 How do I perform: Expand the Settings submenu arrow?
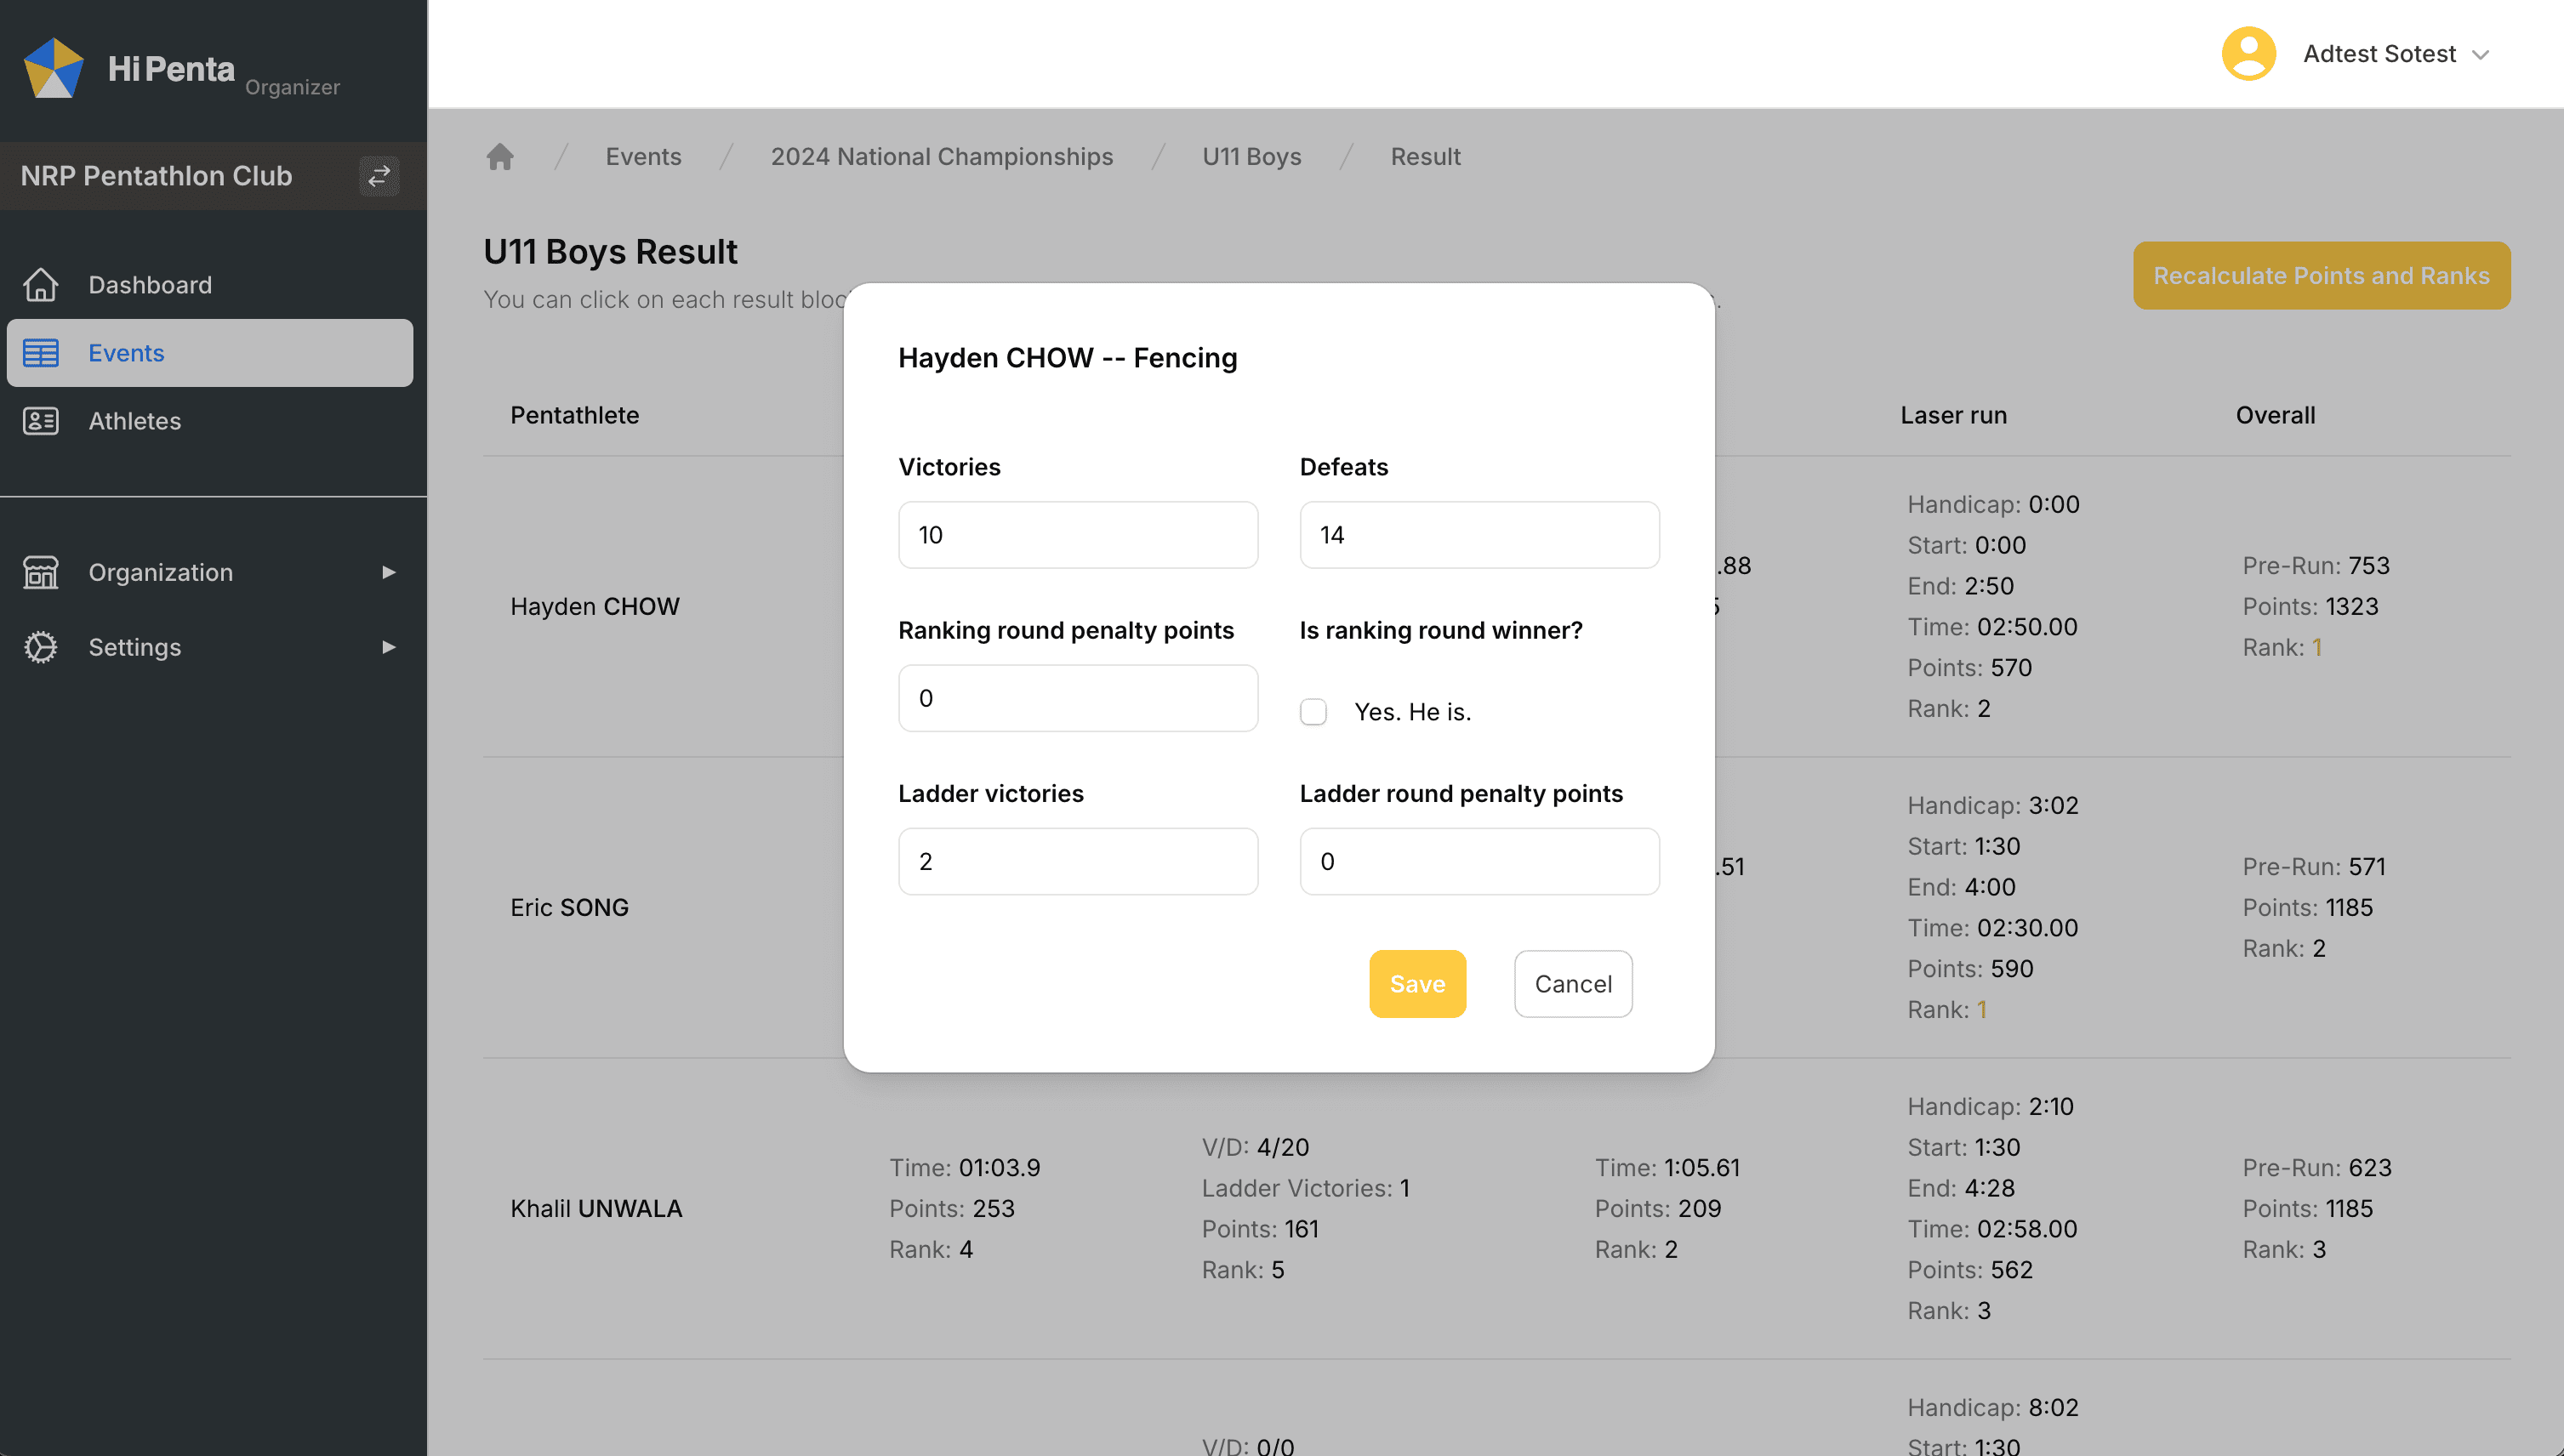click(389, 647)
